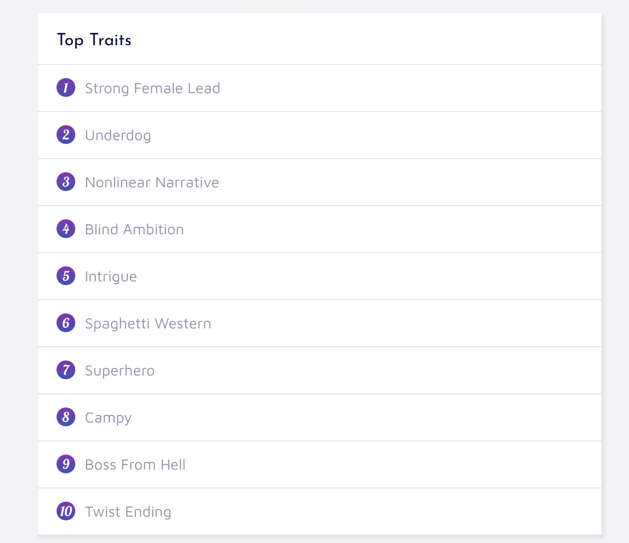629x543 pixels.
Task: Click the number 3 rank badge
Action: click(x=66, y=182)
